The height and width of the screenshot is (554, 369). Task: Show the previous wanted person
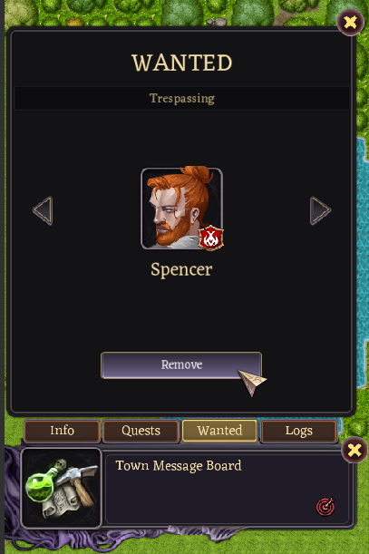[43, 210]
